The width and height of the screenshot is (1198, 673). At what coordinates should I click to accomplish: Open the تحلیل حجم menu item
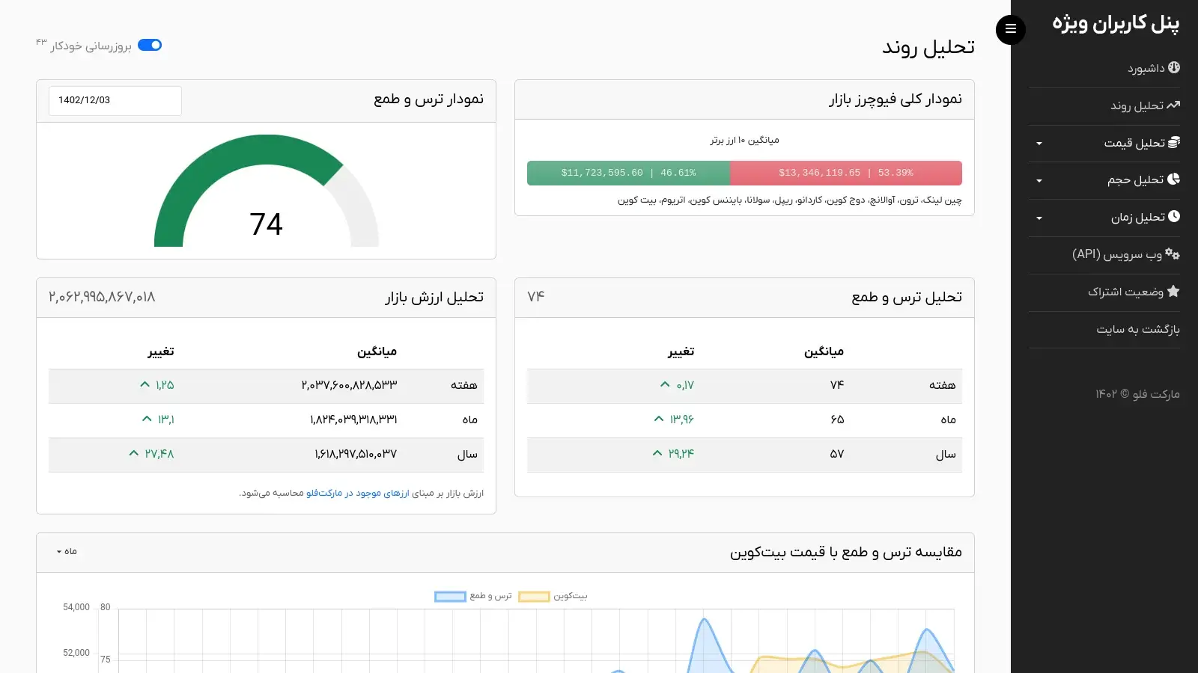pyautogui.click(x=1104, y=181)
